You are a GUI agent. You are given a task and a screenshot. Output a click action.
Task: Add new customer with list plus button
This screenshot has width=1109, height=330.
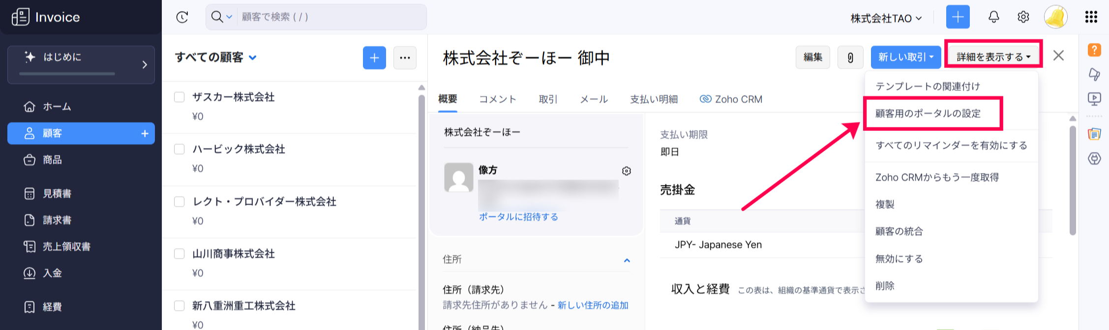tap(374, 58)
